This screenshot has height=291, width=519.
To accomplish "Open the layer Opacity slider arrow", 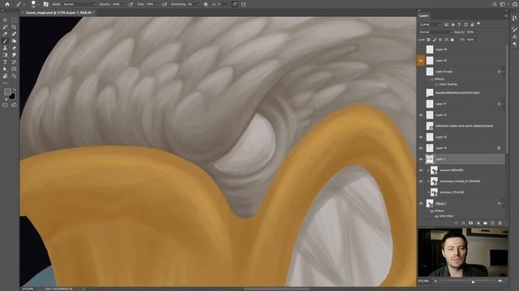I will click(477, 32).
